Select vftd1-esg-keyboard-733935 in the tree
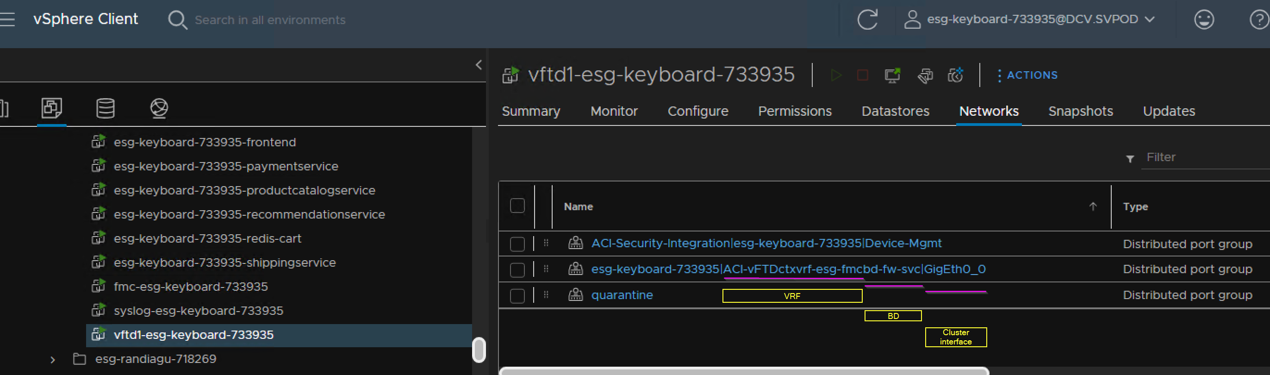1270x375 pixels. 193,335
